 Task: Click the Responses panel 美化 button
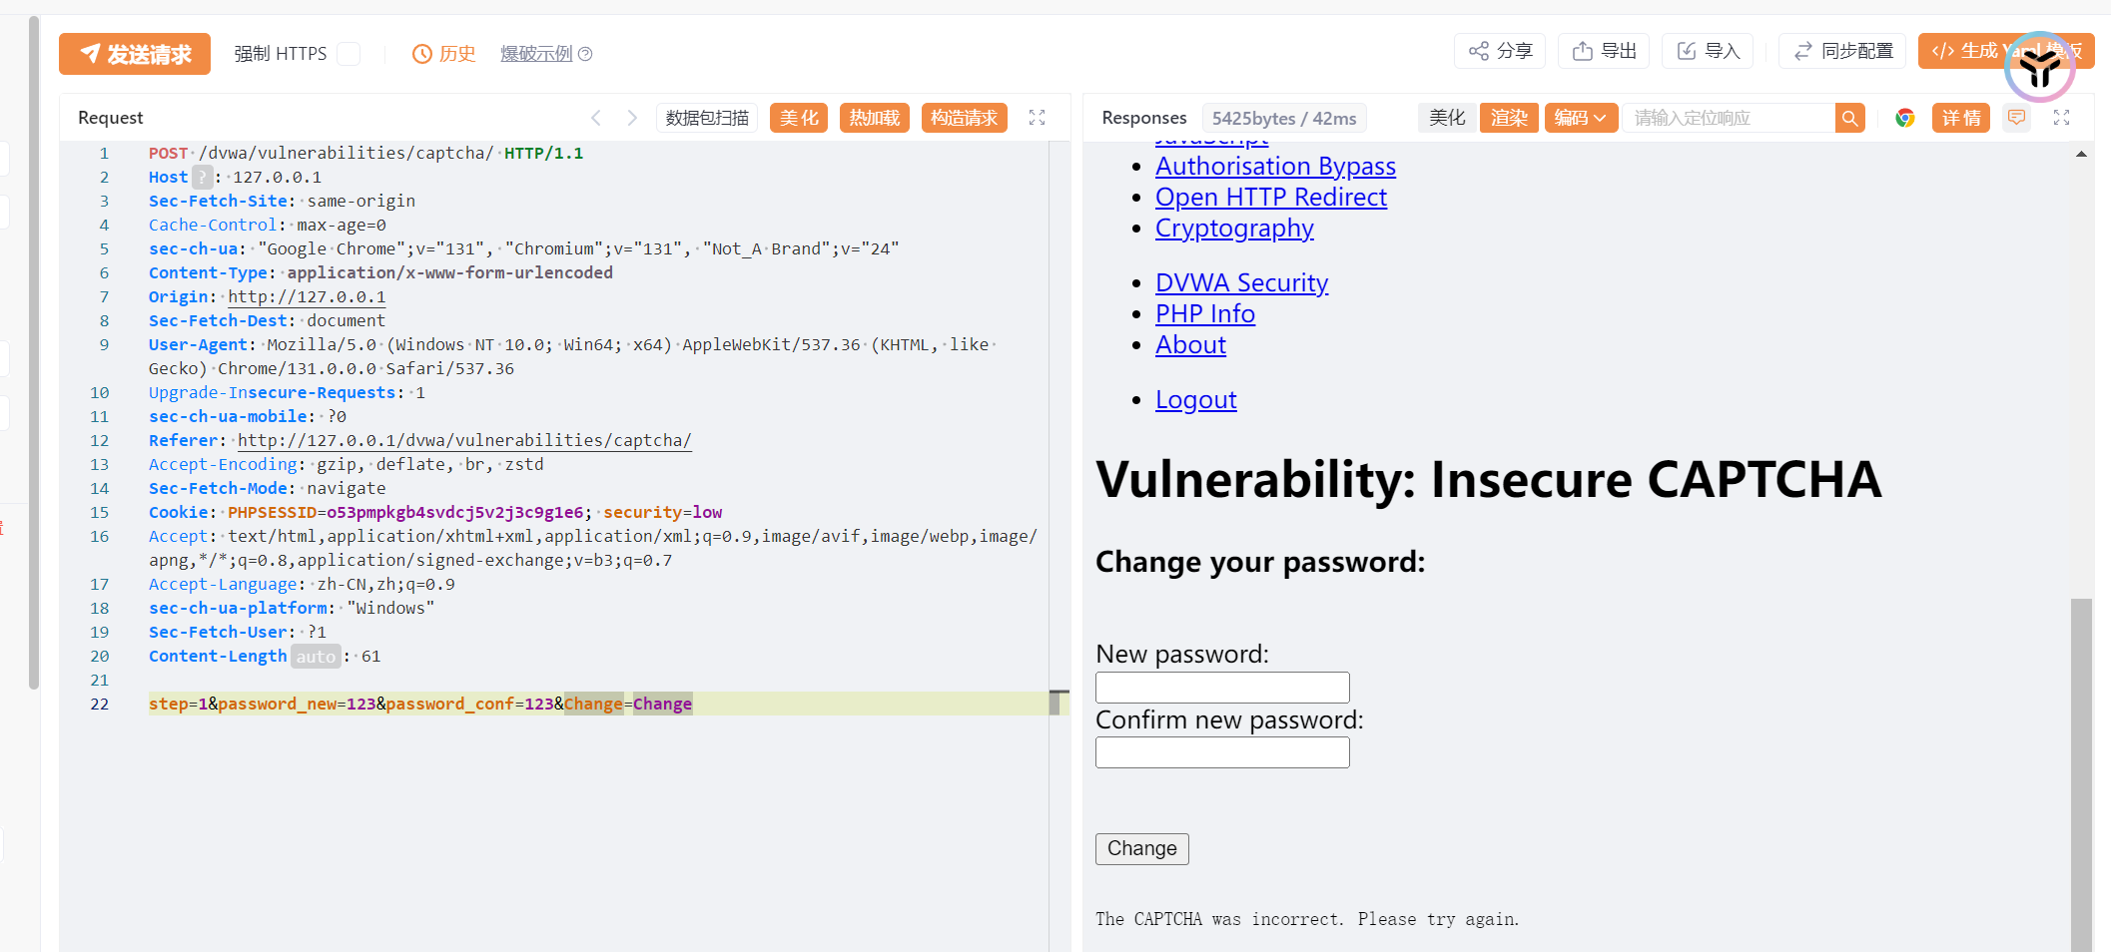(1447, 118)
